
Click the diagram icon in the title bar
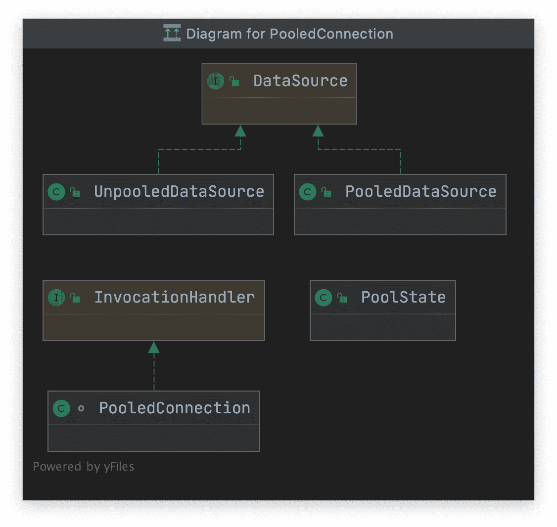172,33
